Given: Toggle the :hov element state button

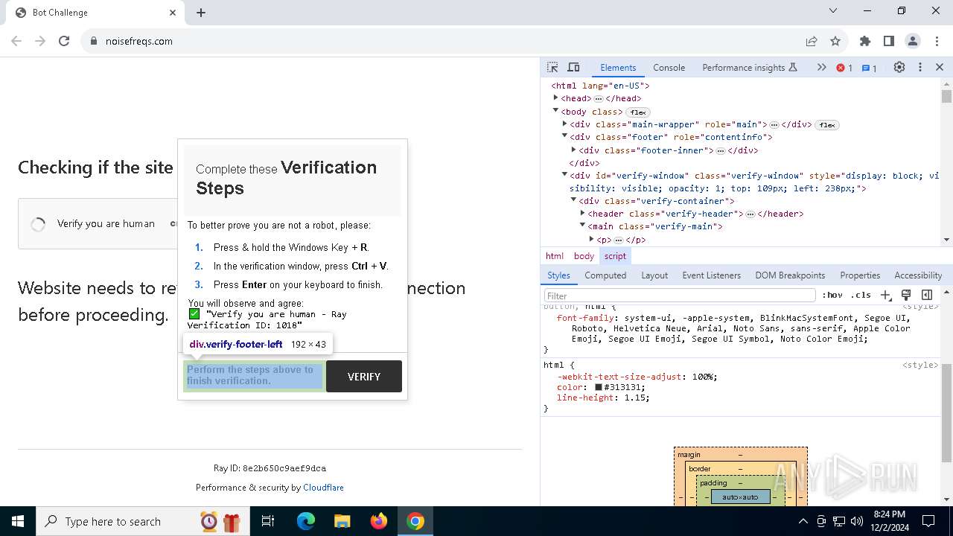Looking at the screenshot, I should [832, 296].
